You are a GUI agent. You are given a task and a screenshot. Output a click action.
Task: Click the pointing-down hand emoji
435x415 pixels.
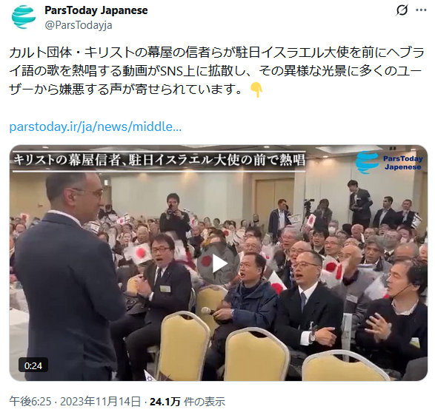coord(256,90)
